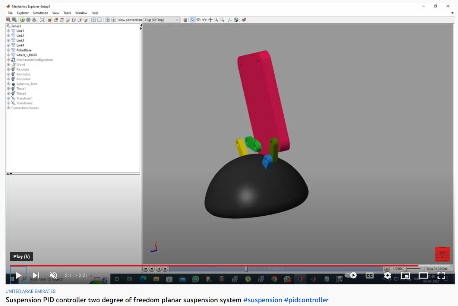
Task: Unmute the video player audio
Action: pyautogui.click(x=54, y=275)
